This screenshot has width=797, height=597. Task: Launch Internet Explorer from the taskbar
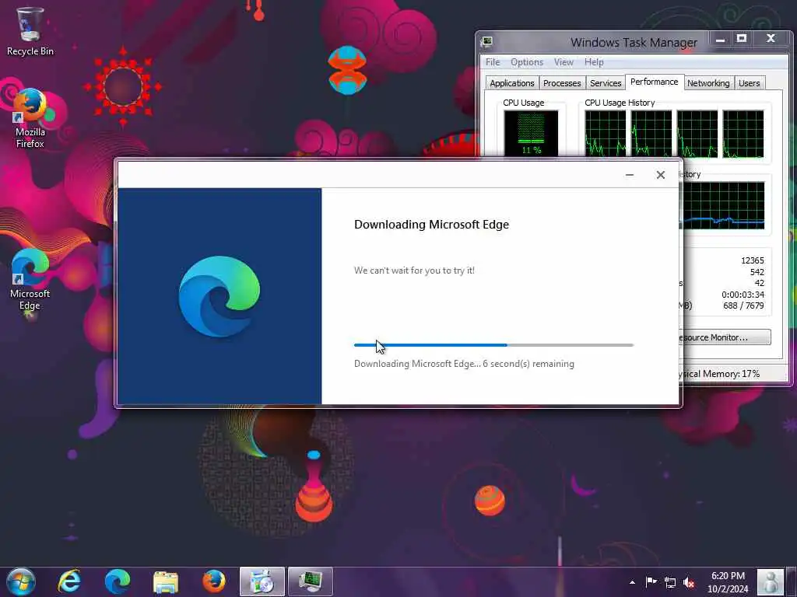(69, 581)
